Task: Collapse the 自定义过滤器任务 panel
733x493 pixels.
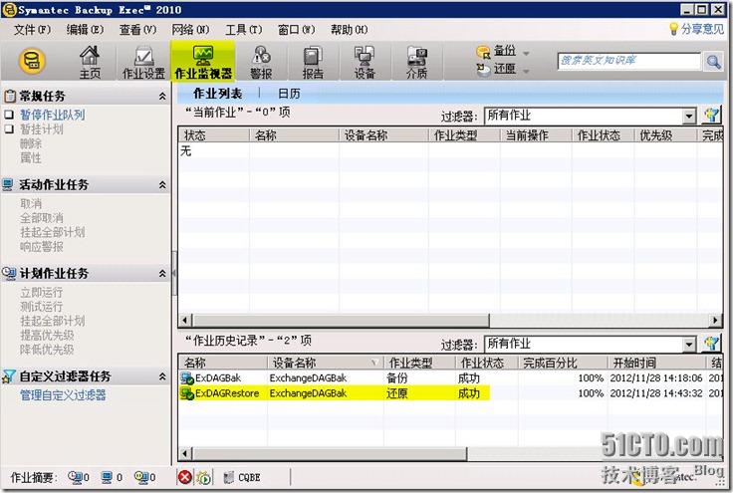Action: 162,376
